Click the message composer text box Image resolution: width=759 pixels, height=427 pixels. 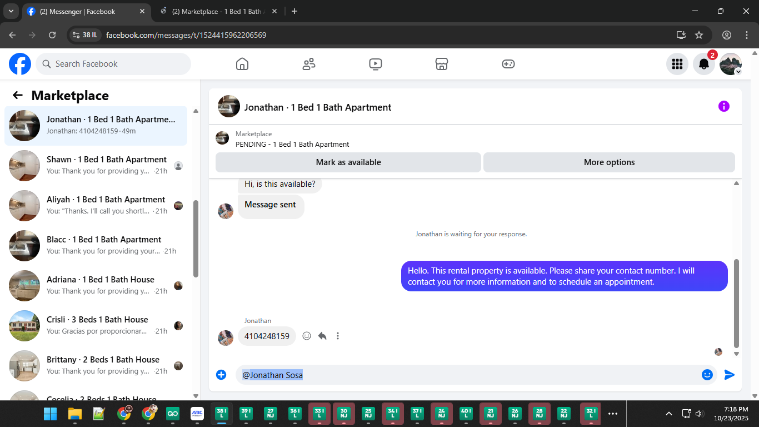pos(467,375)
